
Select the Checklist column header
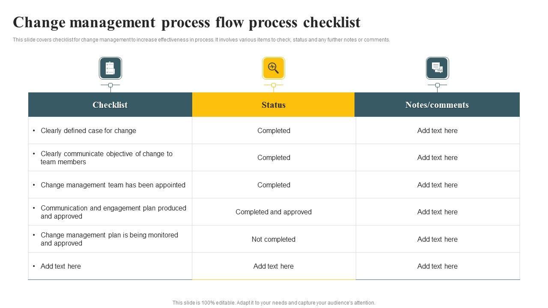pos(110,105)
